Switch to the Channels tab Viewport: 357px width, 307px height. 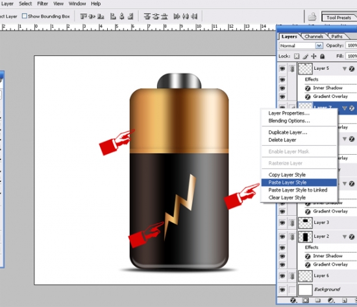point(314,36)
